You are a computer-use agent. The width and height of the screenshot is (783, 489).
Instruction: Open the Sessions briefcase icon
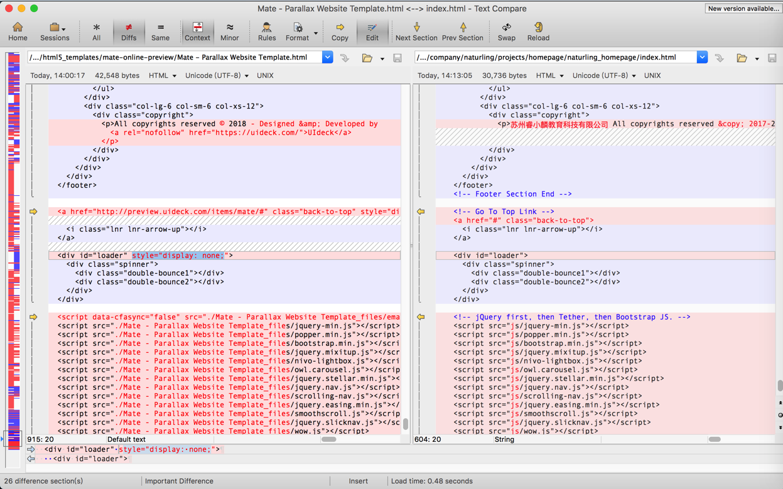[x=55, y=31]
